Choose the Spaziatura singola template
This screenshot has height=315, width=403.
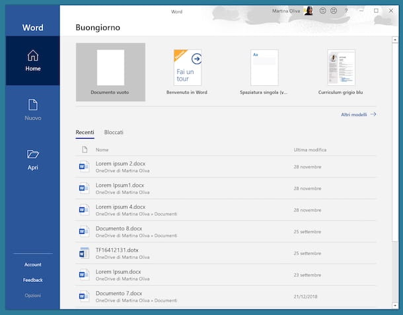click(264, 71)
